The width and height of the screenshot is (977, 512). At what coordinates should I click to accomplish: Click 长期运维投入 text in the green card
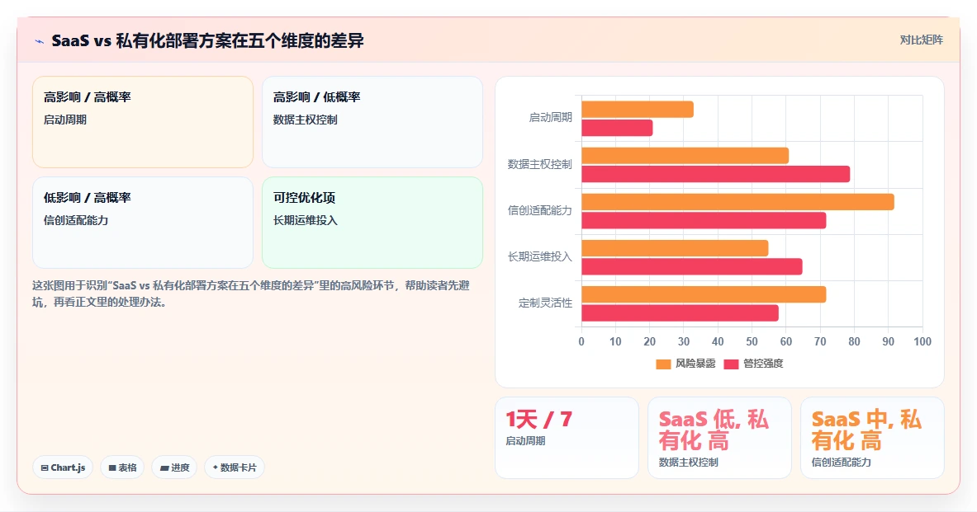pos(306,220)
